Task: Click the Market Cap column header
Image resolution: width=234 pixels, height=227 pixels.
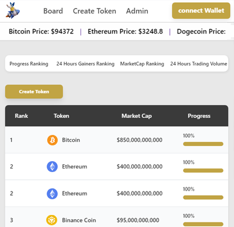Action: click(136, 116)
